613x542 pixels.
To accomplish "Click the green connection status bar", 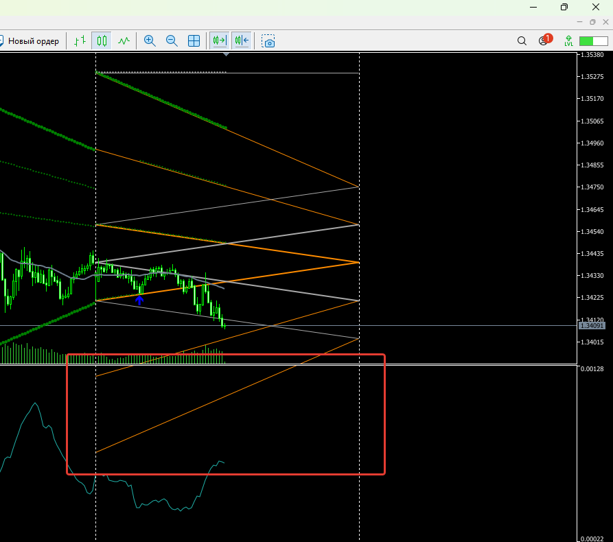I will (594, 41).
